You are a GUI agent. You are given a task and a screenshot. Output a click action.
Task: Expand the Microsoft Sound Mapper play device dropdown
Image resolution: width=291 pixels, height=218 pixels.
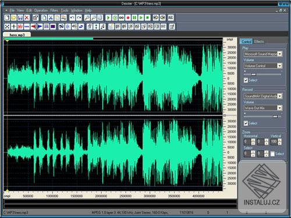tap(280, 54)
